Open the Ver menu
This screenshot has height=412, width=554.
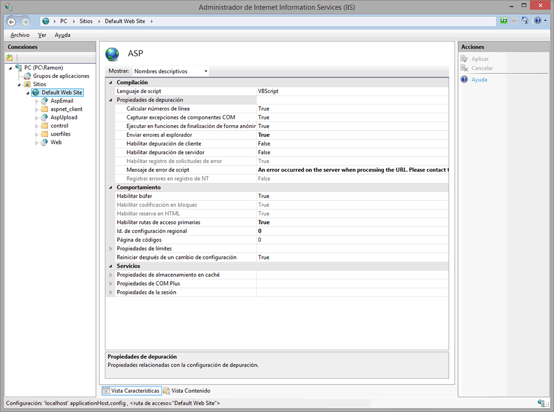(x=42, y=35)
